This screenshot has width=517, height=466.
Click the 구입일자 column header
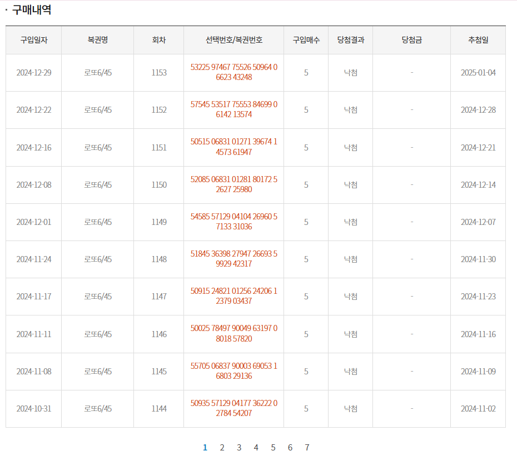coord(34,40)
